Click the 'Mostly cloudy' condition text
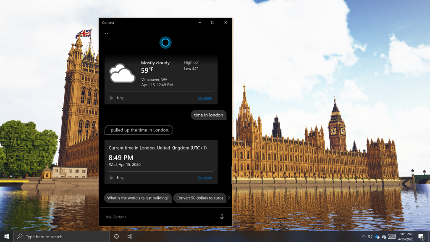 tap(155, 63)
